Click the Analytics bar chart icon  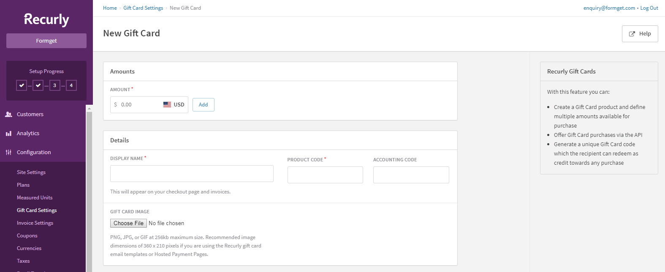[8, 133]
